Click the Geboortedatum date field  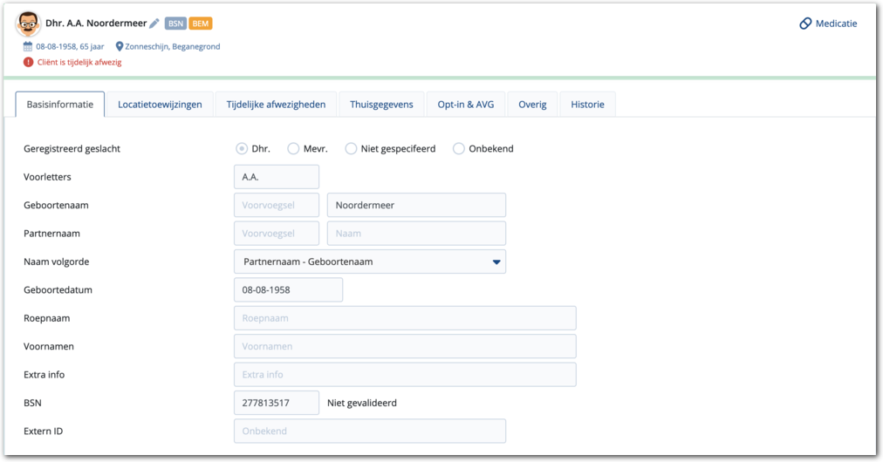(x=288, y=289)
